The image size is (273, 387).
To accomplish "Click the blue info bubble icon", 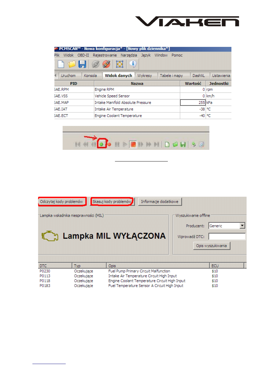I will (133, 64).
